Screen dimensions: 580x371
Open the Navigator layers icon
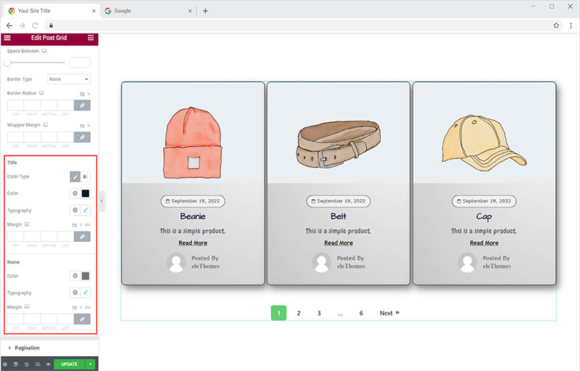click(x=16, y=364)
